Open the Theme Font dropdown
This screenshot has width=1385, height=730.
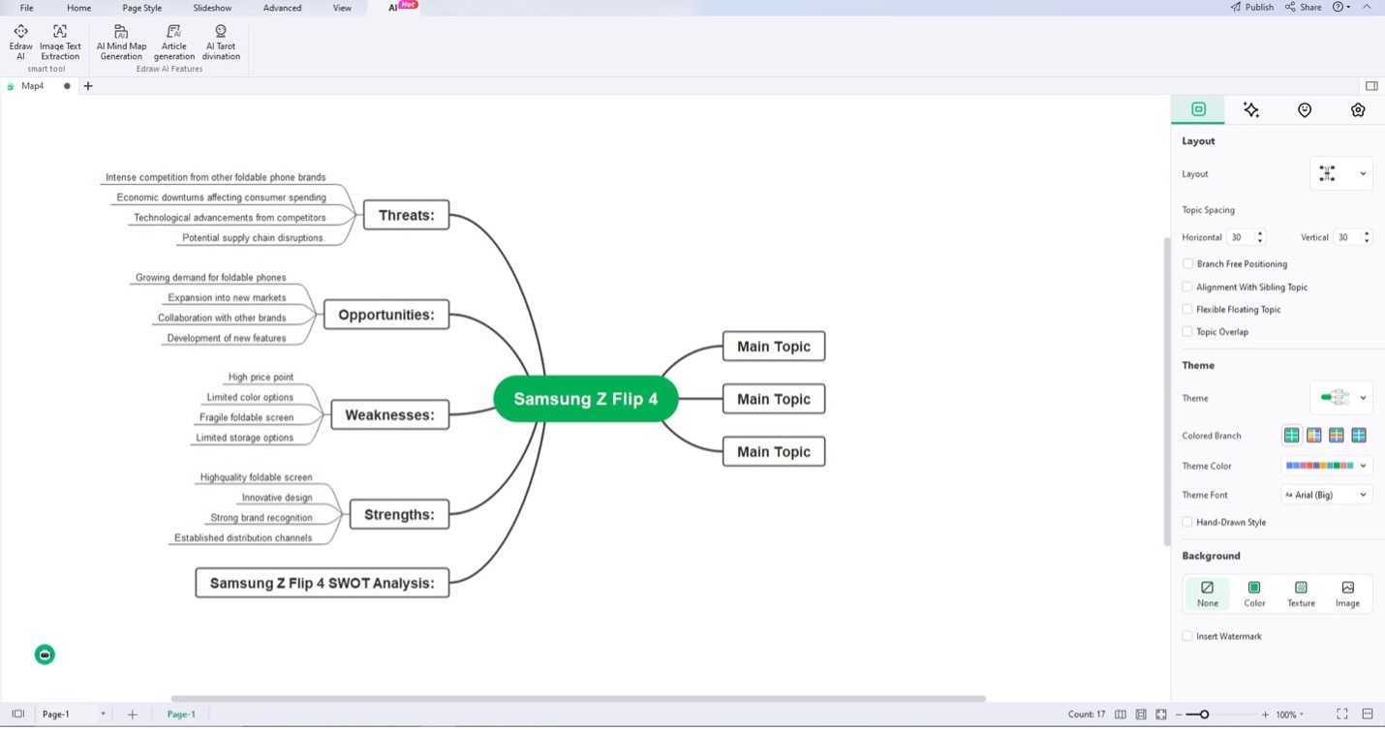[1327, 495]
